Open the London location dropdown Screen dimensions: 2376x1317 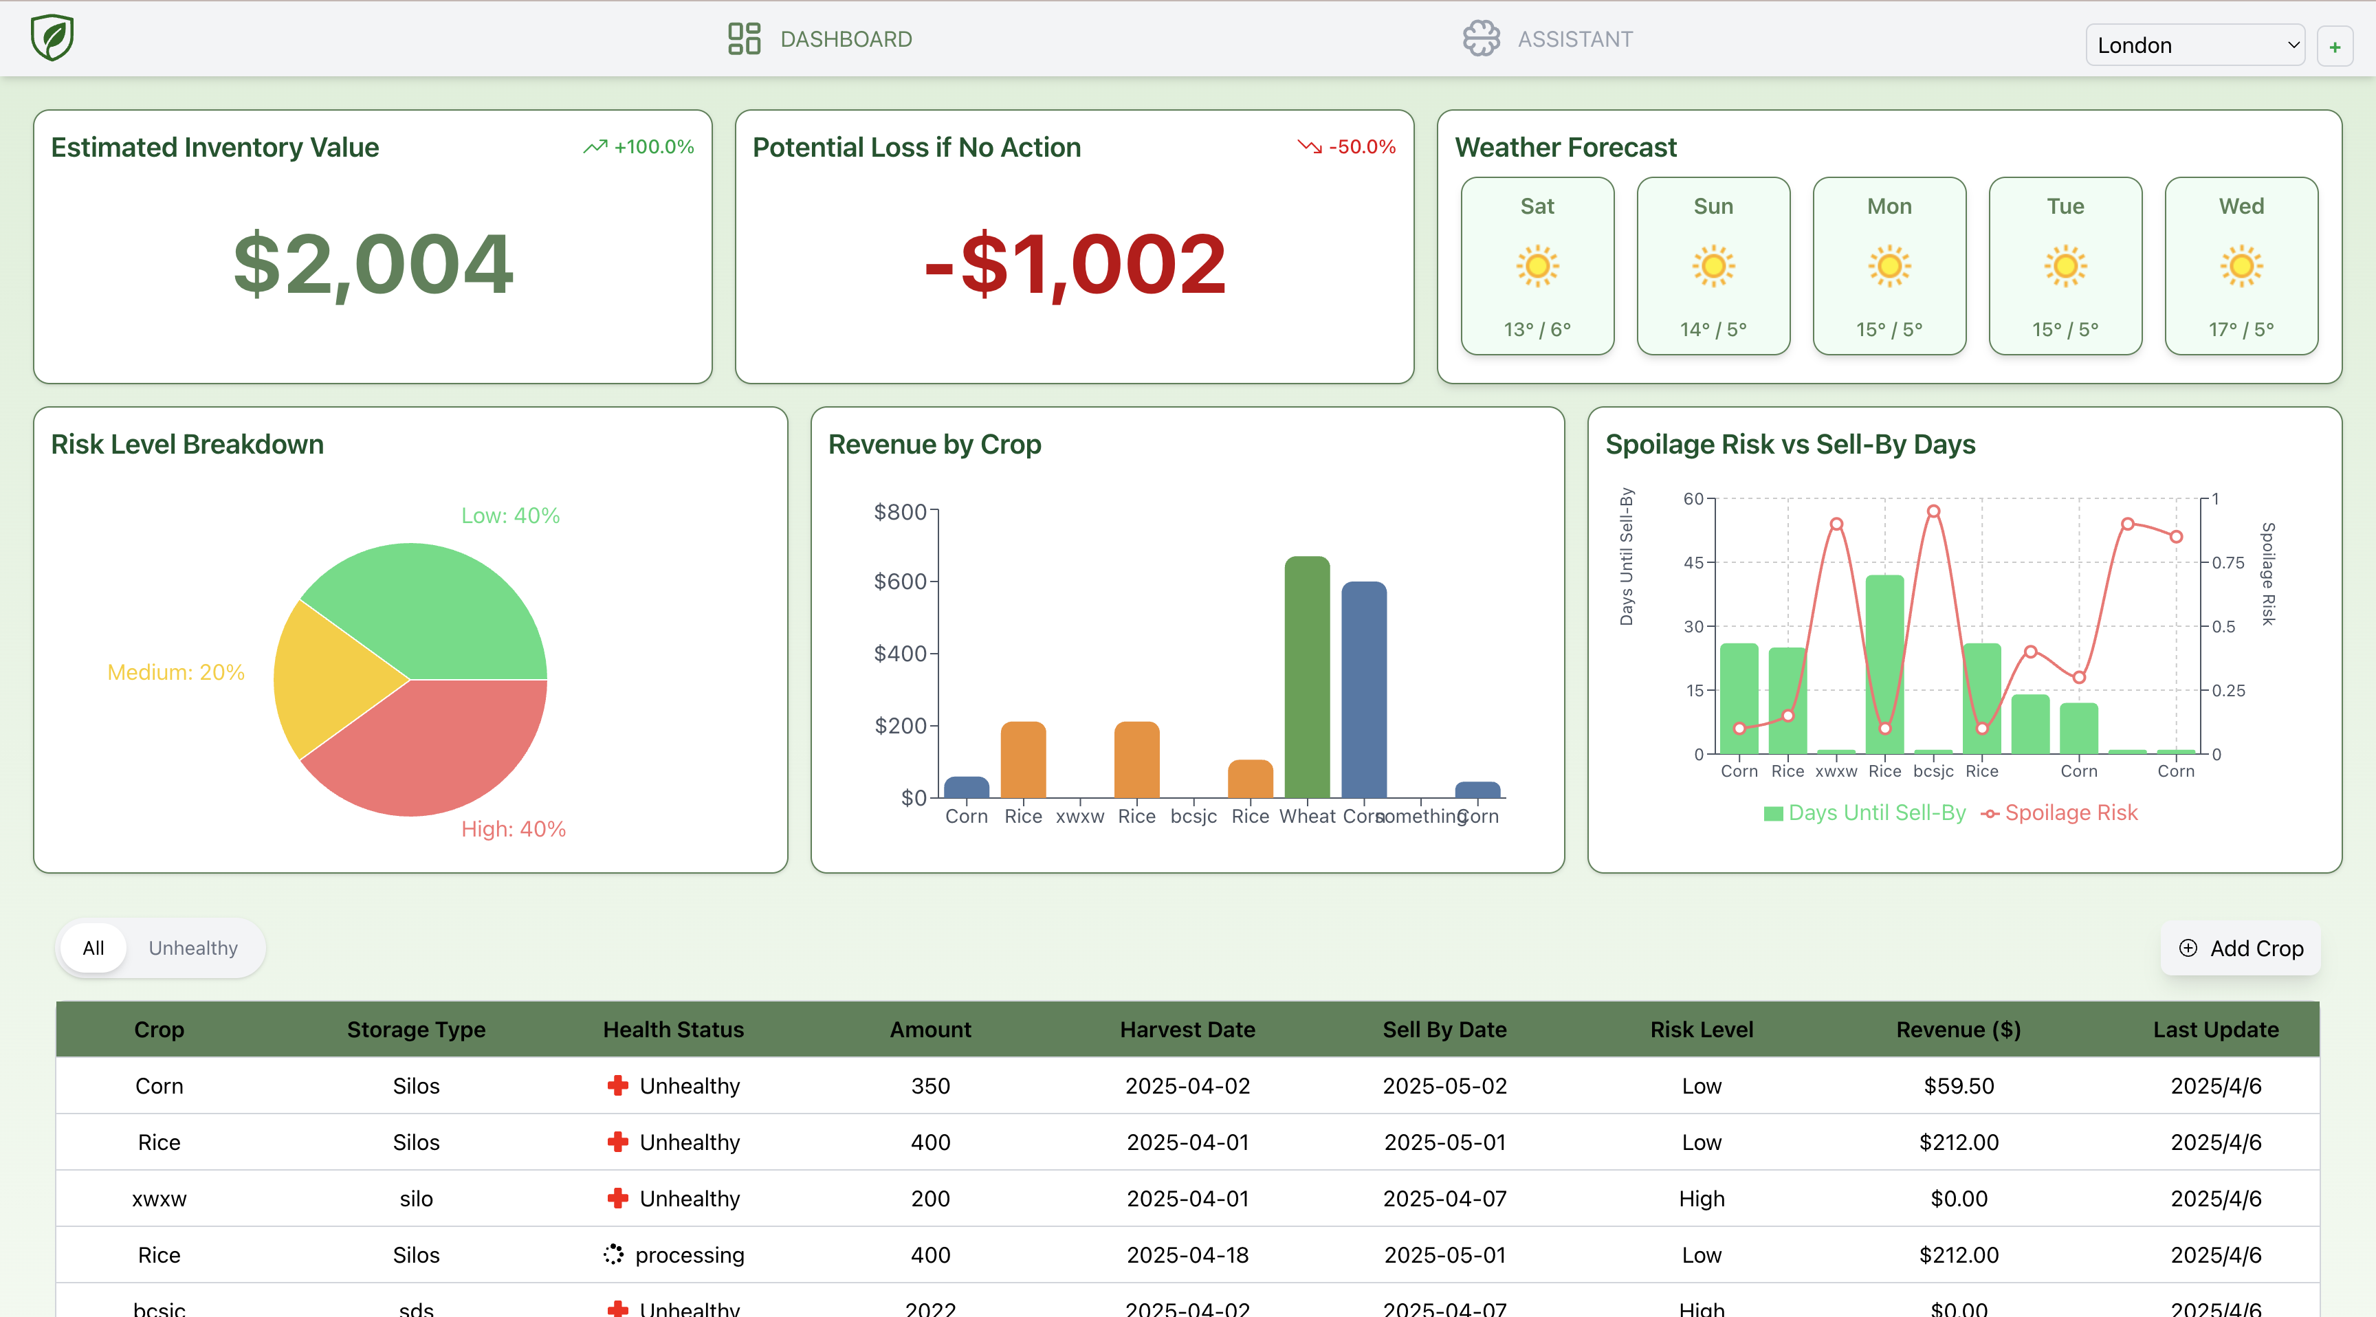point(2194,45)
